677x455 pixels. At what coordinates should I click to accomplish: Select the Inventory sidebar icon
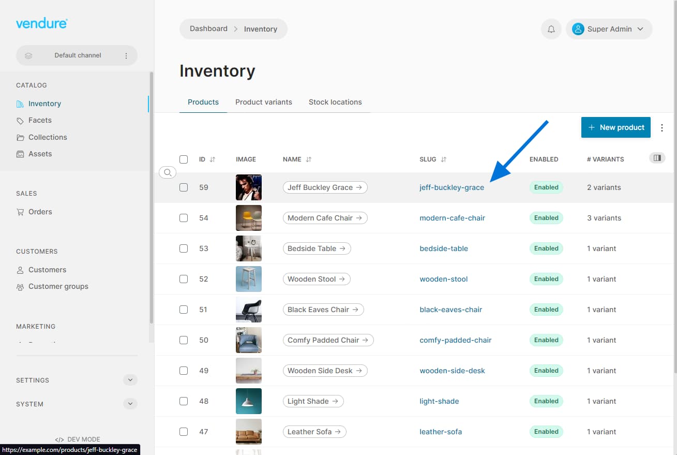[19, 104]
